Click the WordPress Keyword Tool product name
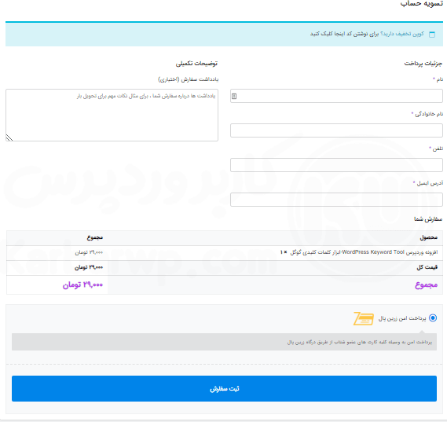This screenshot has height=422, width=447. tap(364, 252)
